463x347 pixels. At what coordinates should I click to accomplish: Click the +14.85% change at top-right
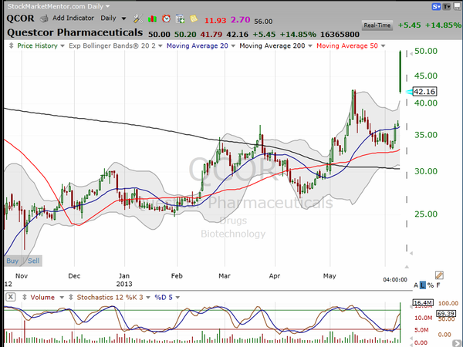[x=443, y=25]
